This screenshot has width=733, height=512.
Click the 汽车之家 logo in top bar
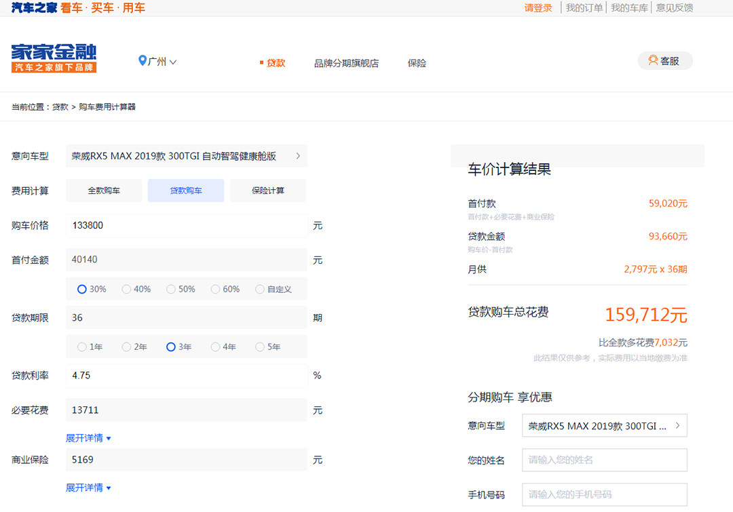point(34,8)
